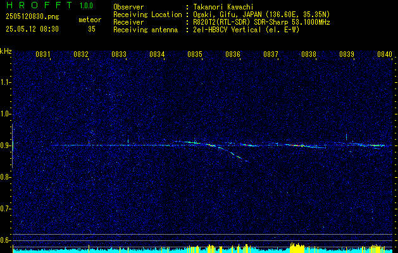The width and height of the screenshot is (398, 253).
Task: Select the version number 1.0.0
Action: coord(86,6)
